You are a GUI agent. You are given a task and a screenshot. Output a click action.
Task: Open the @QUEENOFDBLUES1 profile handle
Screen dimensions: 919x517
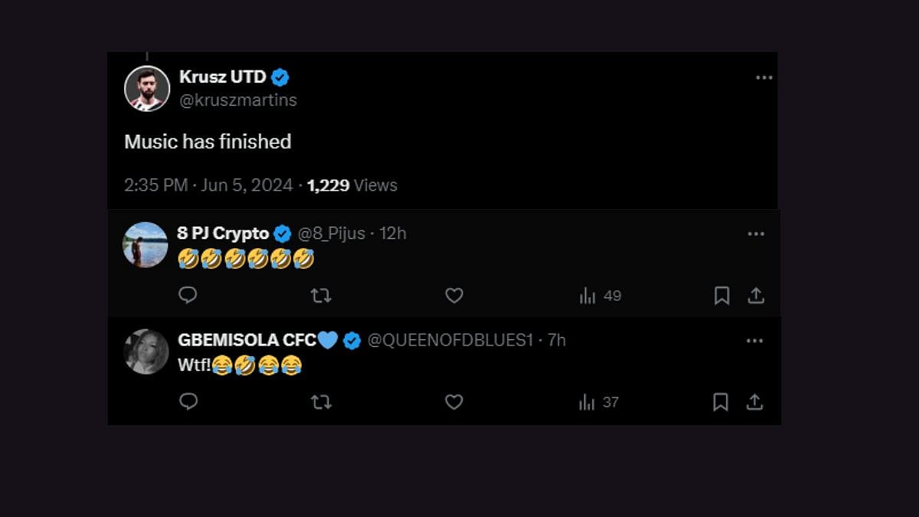pyautogui.click(x=450, y=340)
